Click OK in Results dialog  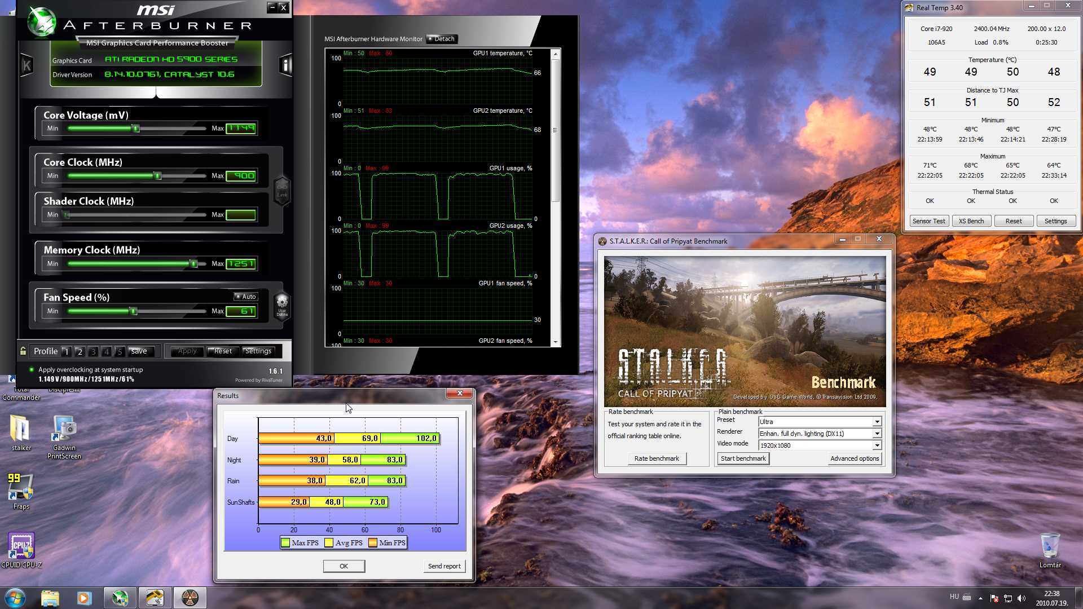tap(344, 566)
